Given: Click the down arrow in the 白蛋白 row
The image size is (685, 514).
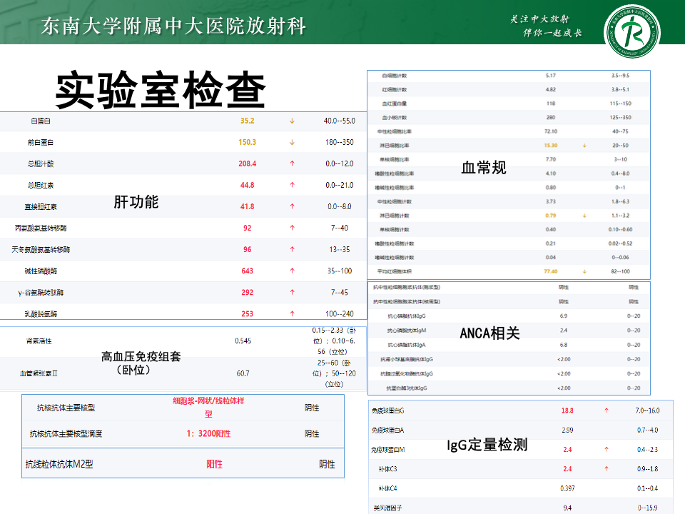Looking at the screenshot, I should (292, 121).
